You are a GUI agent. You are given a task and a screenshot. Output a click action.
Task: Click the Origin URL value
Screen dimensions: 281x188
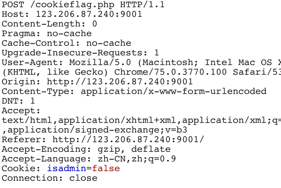[x=120, y=82]
